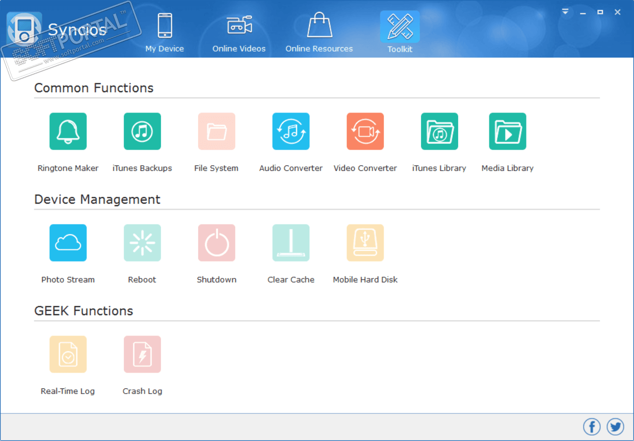Select the Toolkit tab
Screen dimensions: 634x441
400,33
